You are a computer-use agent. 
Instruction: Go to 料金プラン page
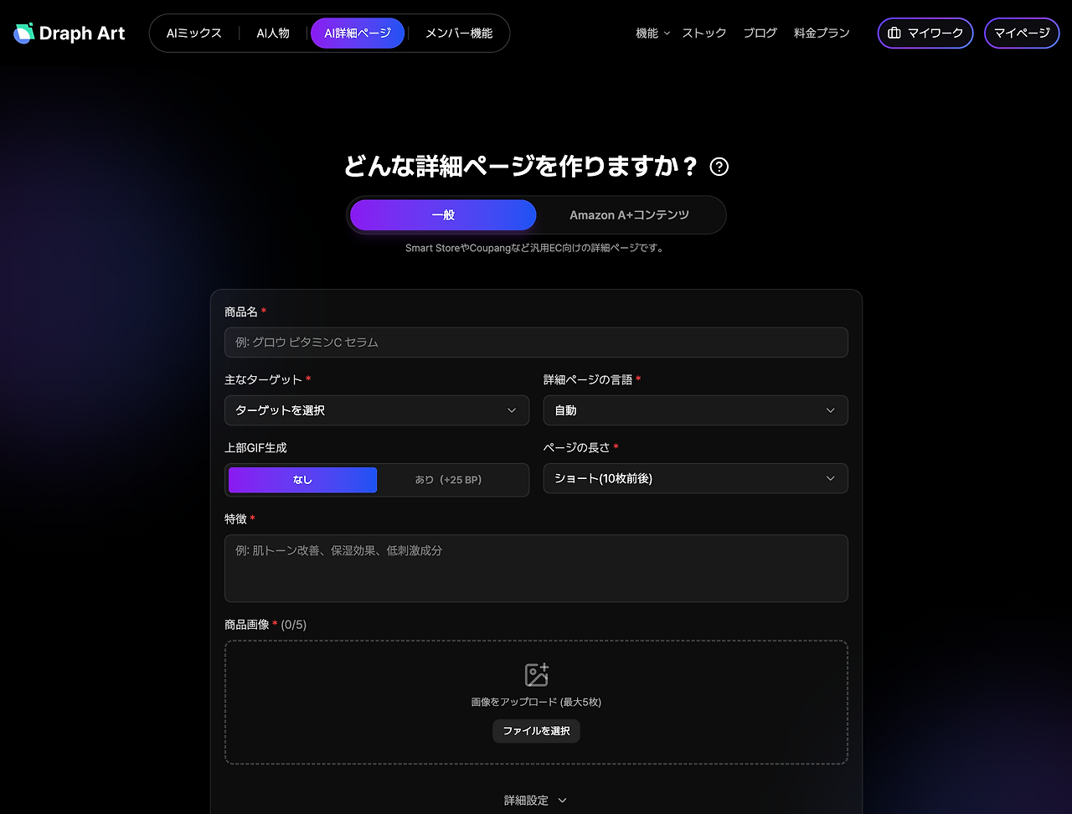822,33
